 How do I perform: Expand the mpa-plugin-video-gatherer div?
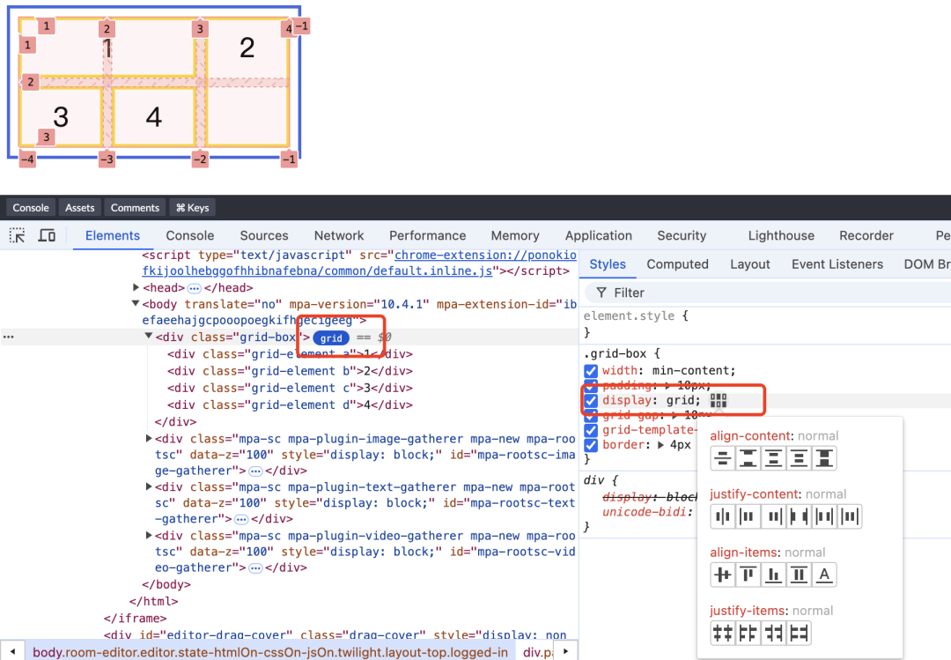(x=149, y=535)
